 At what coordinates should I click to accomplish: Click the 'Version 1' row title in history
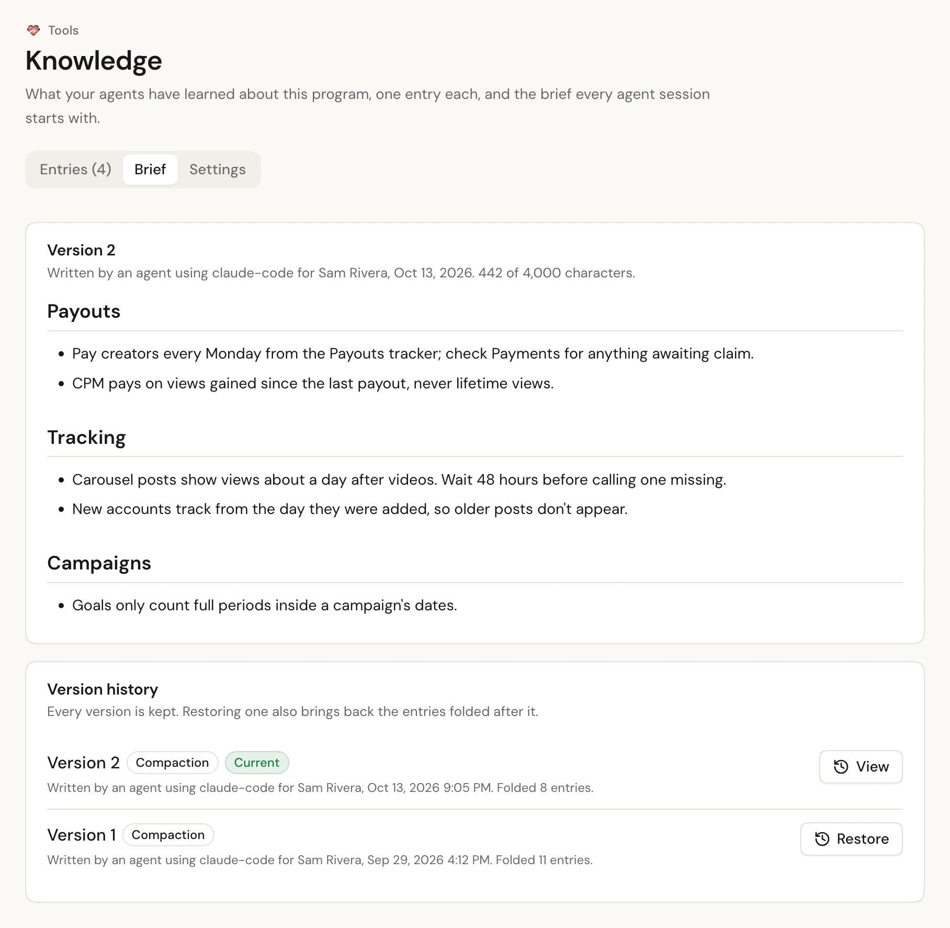click(x=82, y=835)
